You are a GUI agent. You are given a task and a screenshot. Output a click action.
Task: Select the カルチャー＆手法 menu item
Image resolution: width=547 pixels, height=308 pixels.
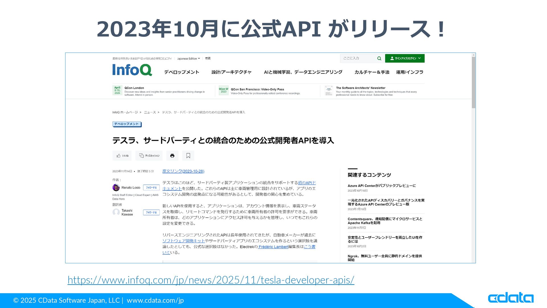pos(372,72)
